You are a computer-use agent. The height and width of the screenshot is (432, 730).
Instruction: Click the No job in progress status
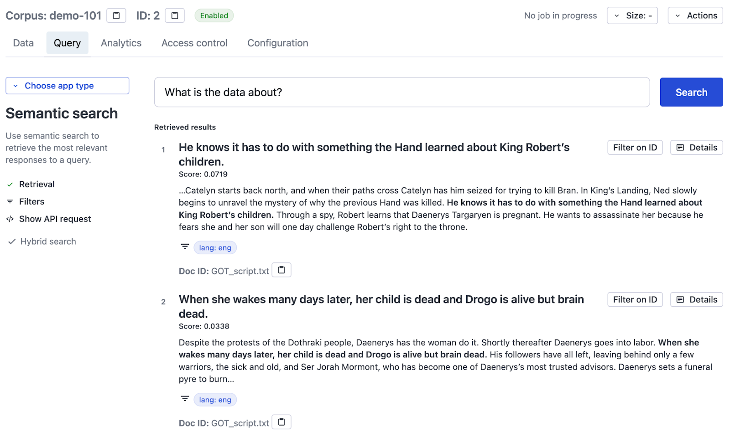tap(560, 15)
